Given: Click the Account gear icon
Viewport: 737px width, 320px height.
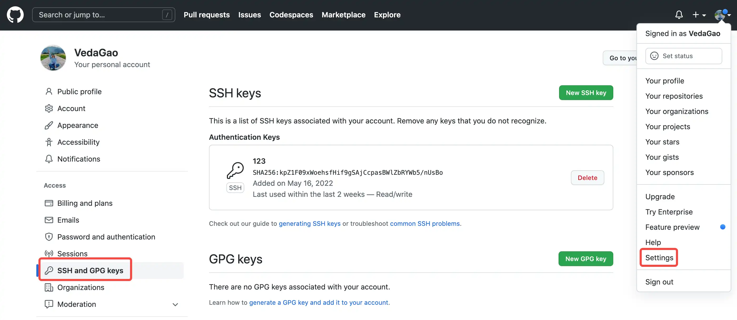Looking at the screenshot, I should click(x=49, y=108).
